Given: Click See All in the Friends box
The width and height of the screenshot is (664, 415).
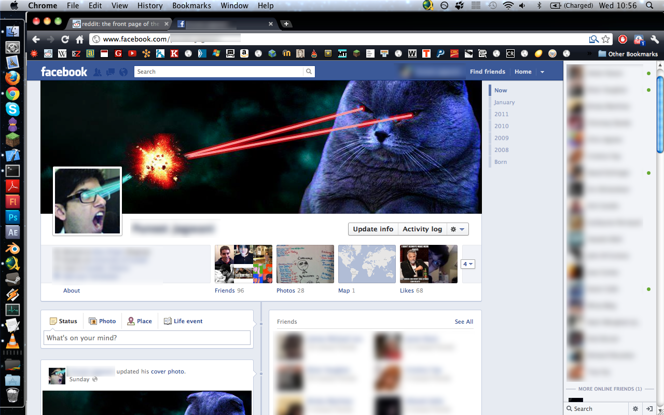Looking at the screenshot, I should (464, 322).
